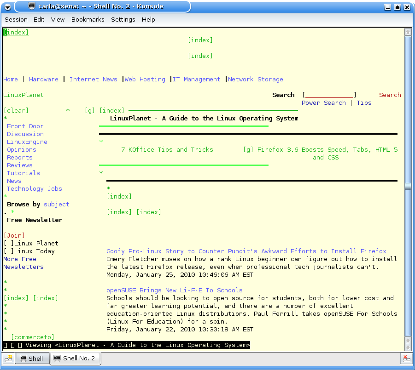Switch to the Shell No. 2 tab
415x370 pixels.
click(x=76, y=358)
